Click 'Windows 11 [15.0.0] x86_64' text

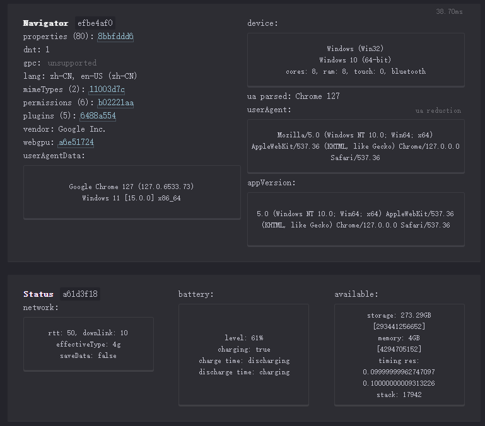[131, 198]
